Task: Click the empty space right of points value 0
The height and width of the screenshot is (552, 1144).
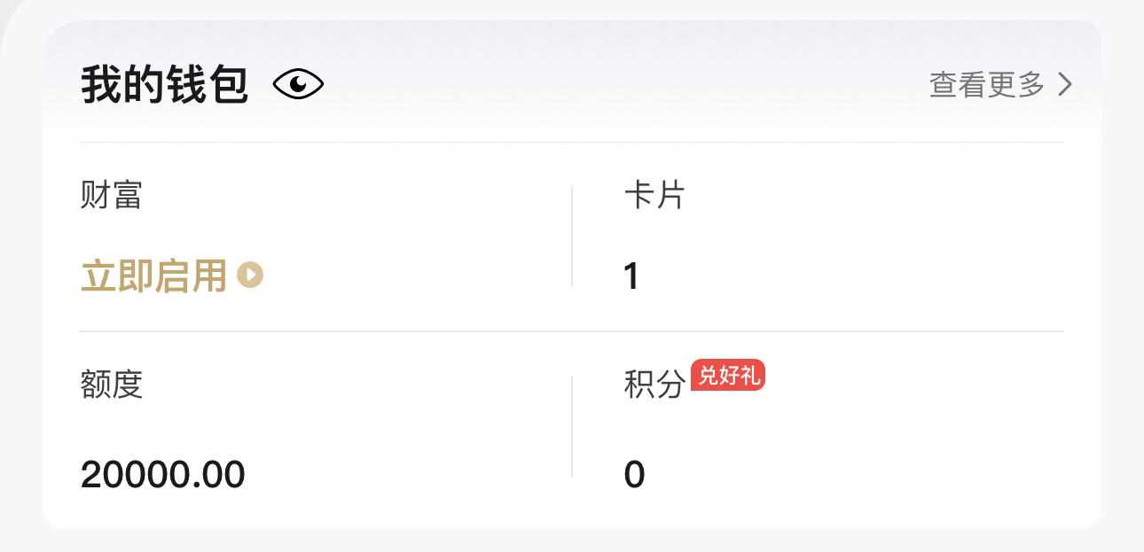Action: [x=851, y=475]
